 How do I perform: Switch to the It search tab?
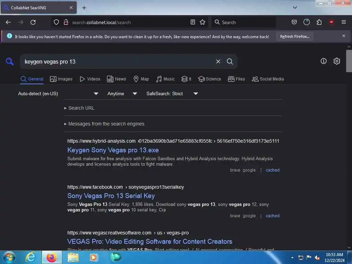click(186, 79)
